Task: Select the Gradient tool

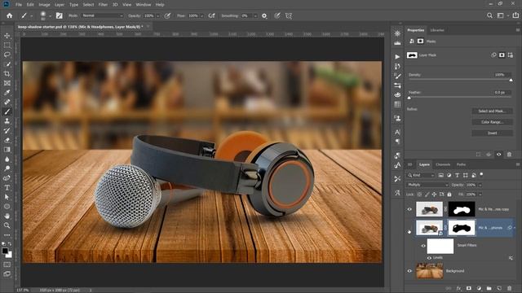Action: pos(7,150)
